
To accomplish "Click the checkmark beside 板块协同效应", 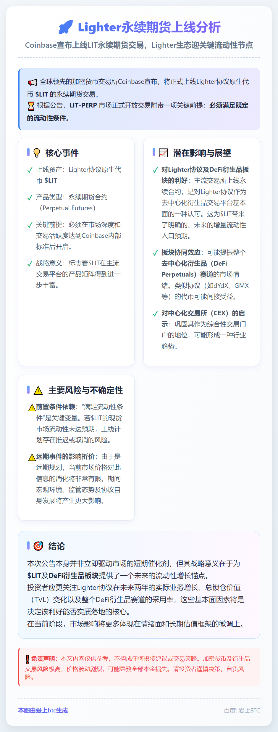I will [155, 253].
